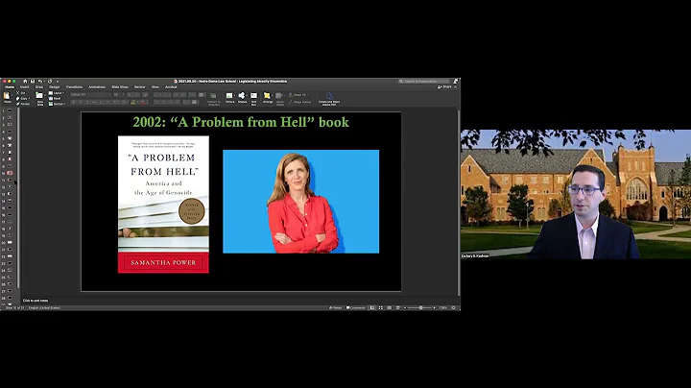Switch to Normal view in status bar
The height and width of the screenshot is (388, 691).
click(x=372, y=307)
